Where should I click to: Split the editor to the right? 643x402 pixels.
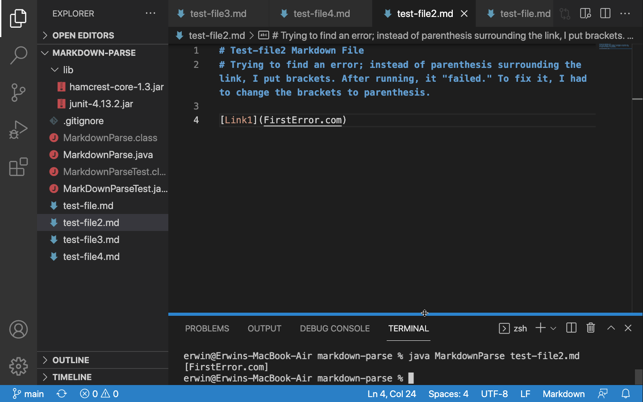pyautogui.click(x=605, y=13)
